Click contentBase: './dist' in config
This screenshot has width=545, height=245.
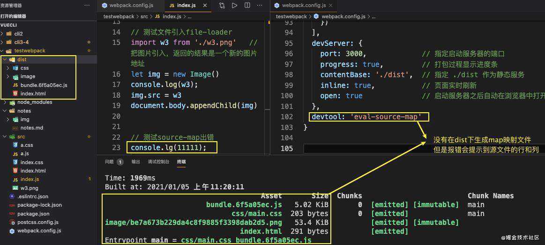tap(367, 75)
